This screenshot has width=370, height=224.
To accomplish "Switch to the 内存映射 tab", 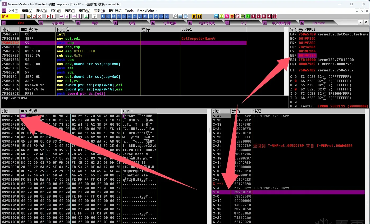I will [x=58, y=23].
